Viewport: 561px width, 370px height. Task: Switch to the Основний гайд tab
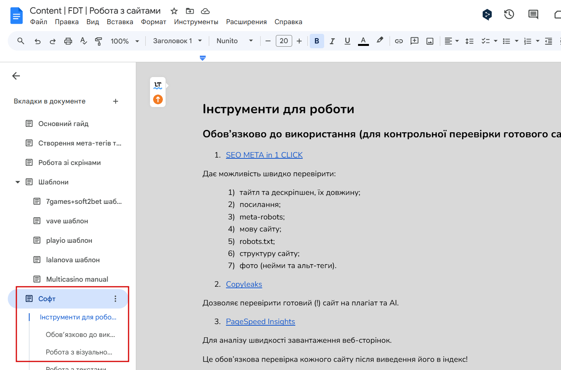63,124
